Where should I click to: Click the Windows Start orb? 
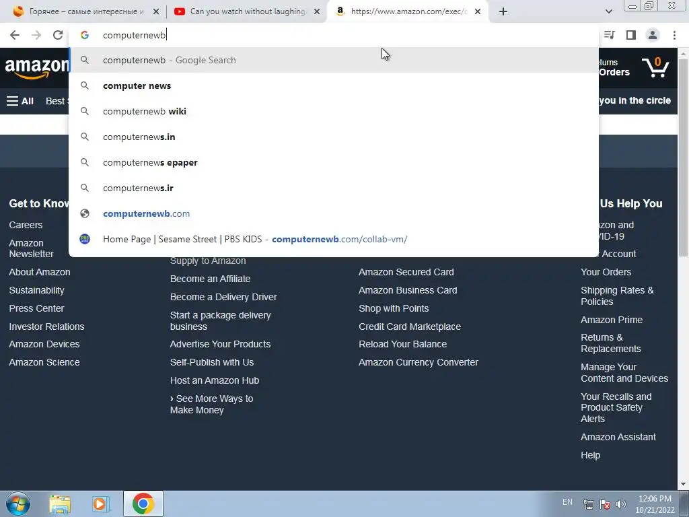(x=17, y=504)
